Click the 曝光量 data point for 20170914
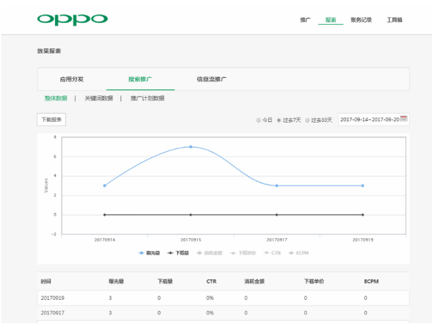 (105, 186)
